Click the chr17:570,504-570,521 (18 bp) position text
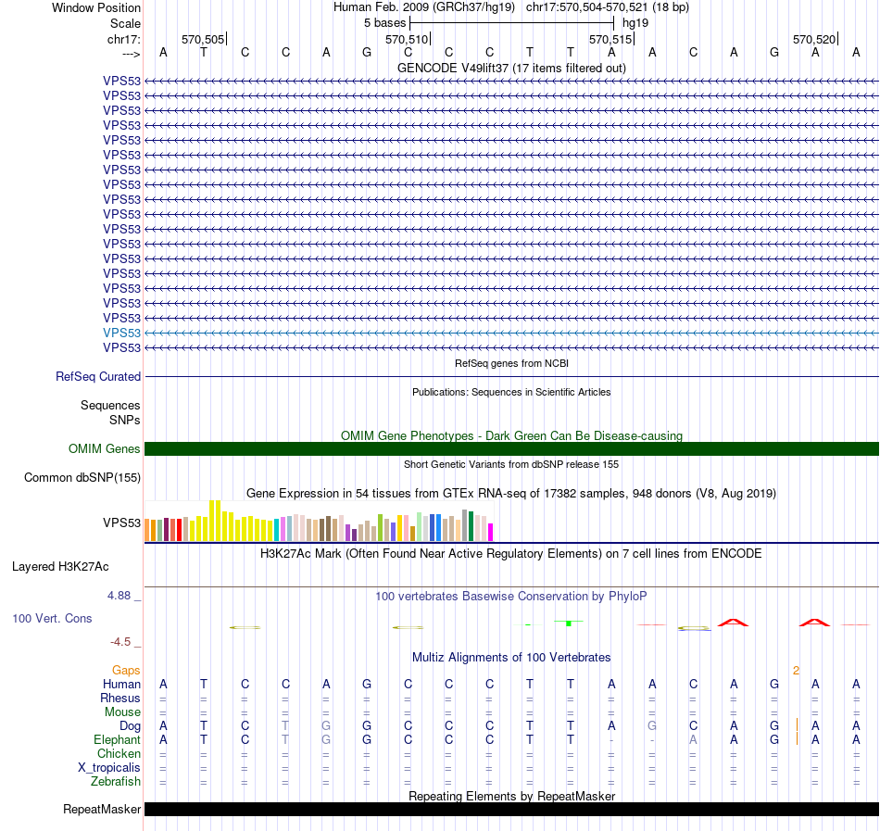This screenshot has width=880, height=831. point(608,7)
